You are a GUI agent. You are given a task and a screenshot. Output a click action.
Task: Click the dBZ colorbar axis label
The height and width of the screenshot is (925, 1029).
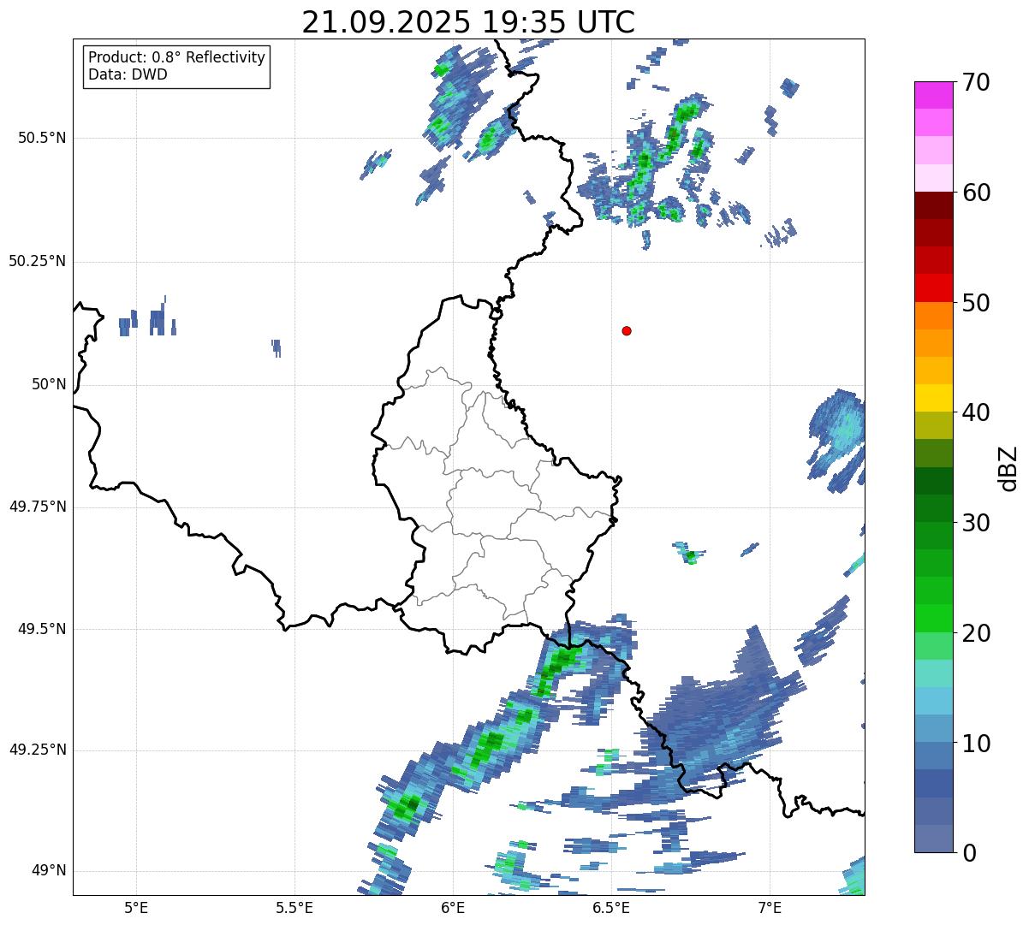1008,468
